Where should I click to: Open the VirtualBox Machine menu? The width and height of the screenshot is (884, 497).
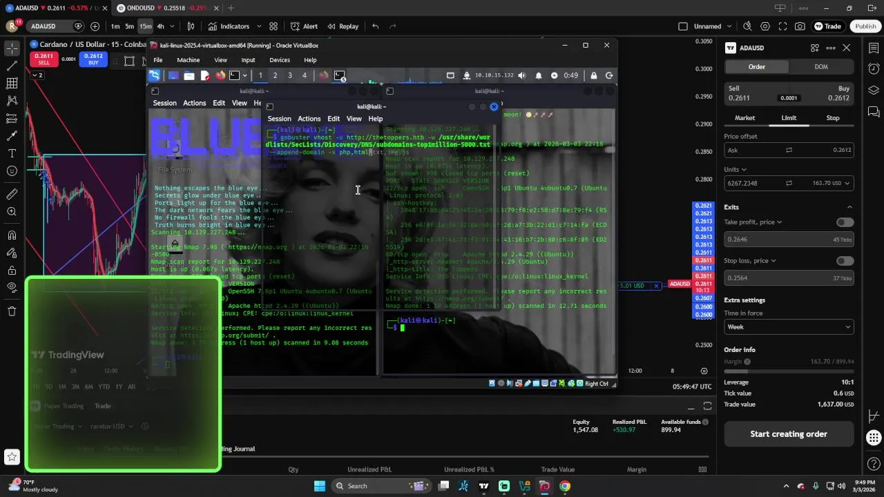tap(188, 60)
